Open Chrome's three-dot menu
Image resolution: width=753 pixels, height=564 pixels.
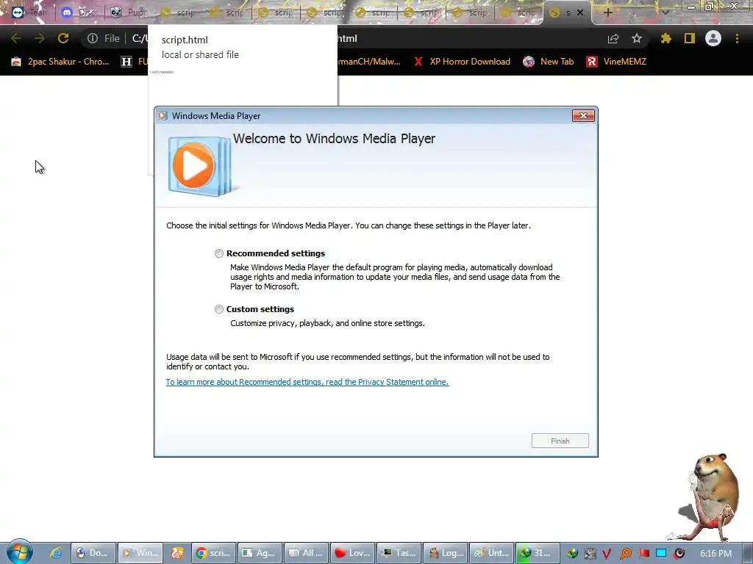(737, 38)
